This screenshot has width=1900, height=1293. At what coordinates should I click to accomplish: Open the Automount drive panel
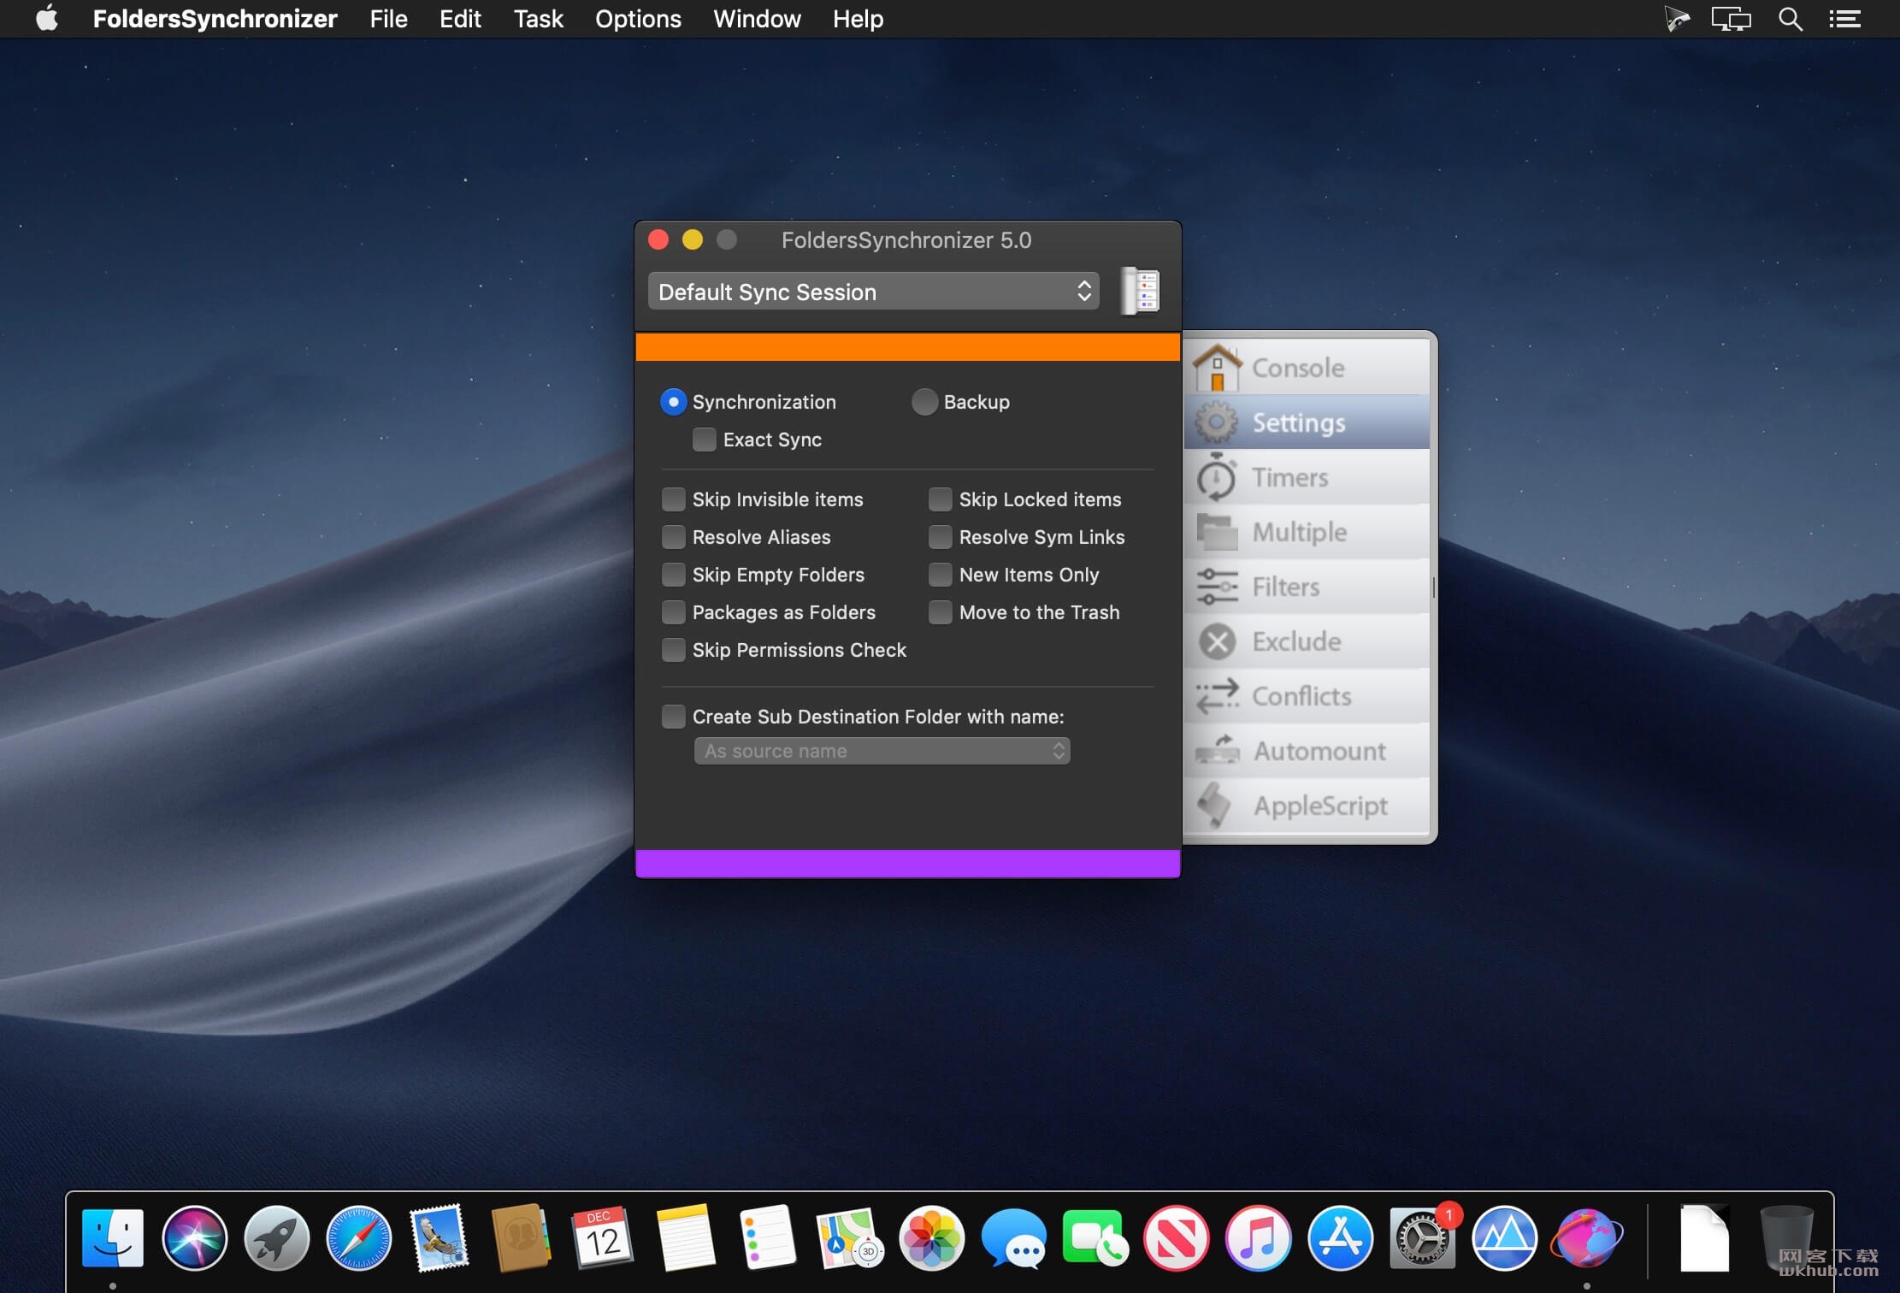point(1307,751)
